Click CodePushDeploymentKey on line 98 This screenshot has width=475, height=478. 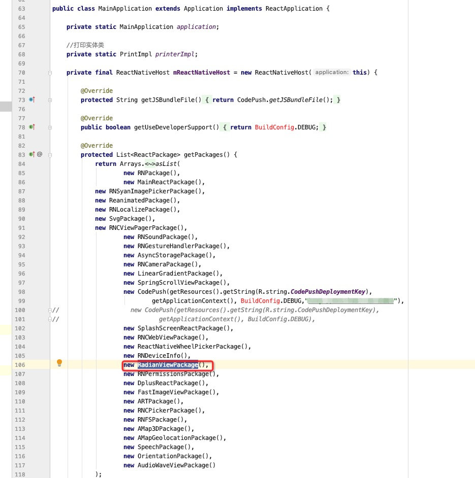coord(328,292)
